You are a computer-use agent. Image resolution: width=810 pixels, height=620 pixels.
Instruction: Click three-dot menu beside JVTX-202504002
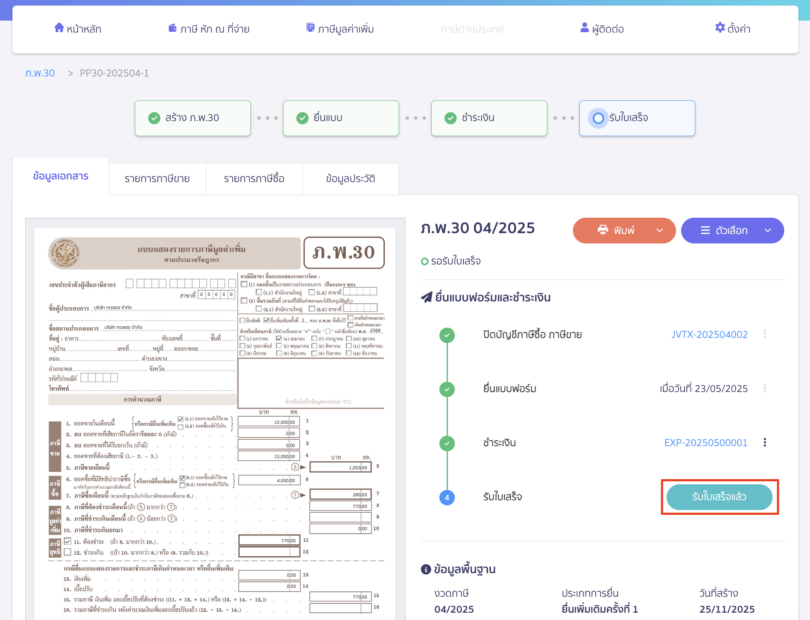764,334
